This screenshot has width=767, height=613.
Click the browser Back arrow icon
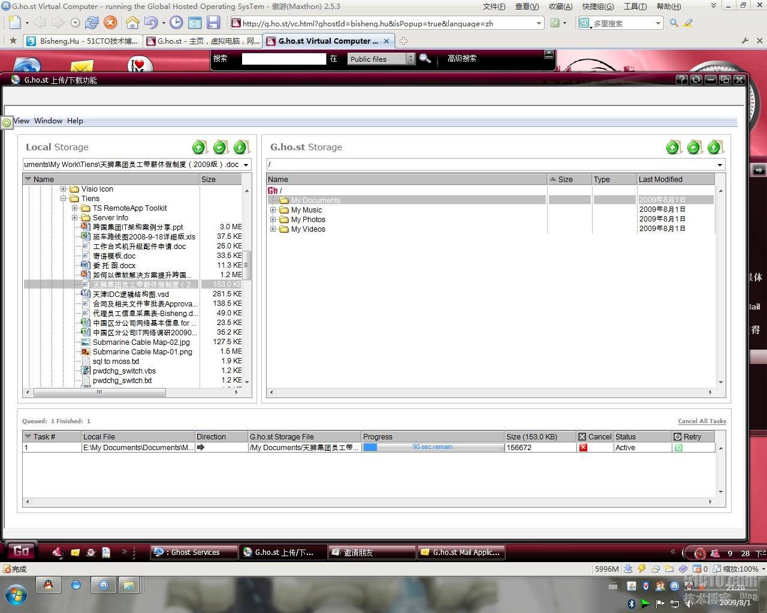40,23
